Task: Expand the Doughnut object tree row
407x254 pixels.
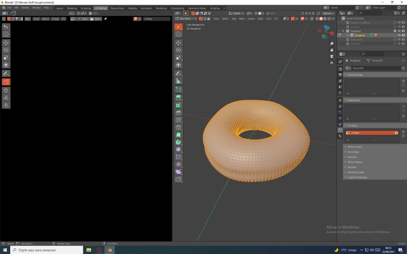Action: (x=347, y=35)
